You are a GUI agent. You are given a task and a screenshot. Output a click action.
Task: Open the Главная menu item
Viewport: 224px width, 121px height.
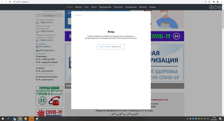pyautogui.click(x=69, y=7)
